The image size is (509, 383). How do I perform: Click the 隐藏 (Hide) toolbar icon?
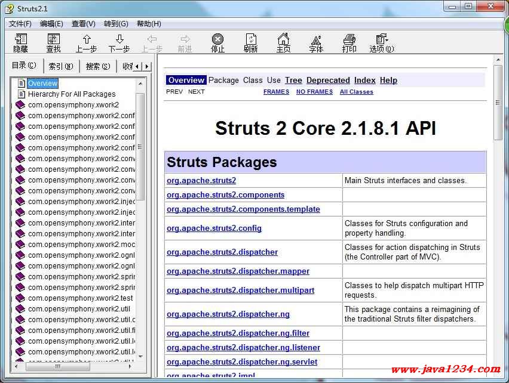(x=21, y=39)
